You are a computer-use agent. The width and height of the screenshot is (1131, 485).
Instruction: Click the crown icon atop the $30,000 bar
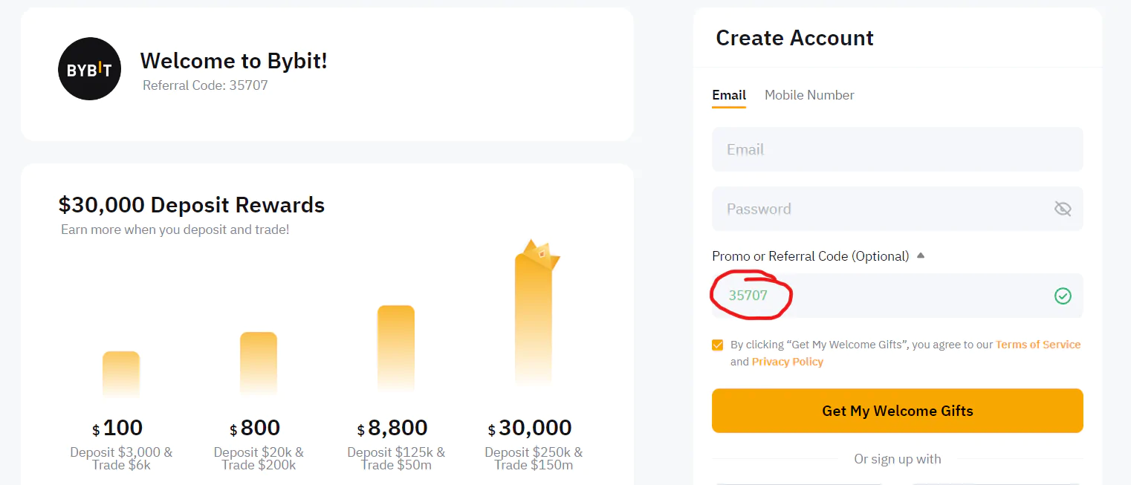(541, 253)
